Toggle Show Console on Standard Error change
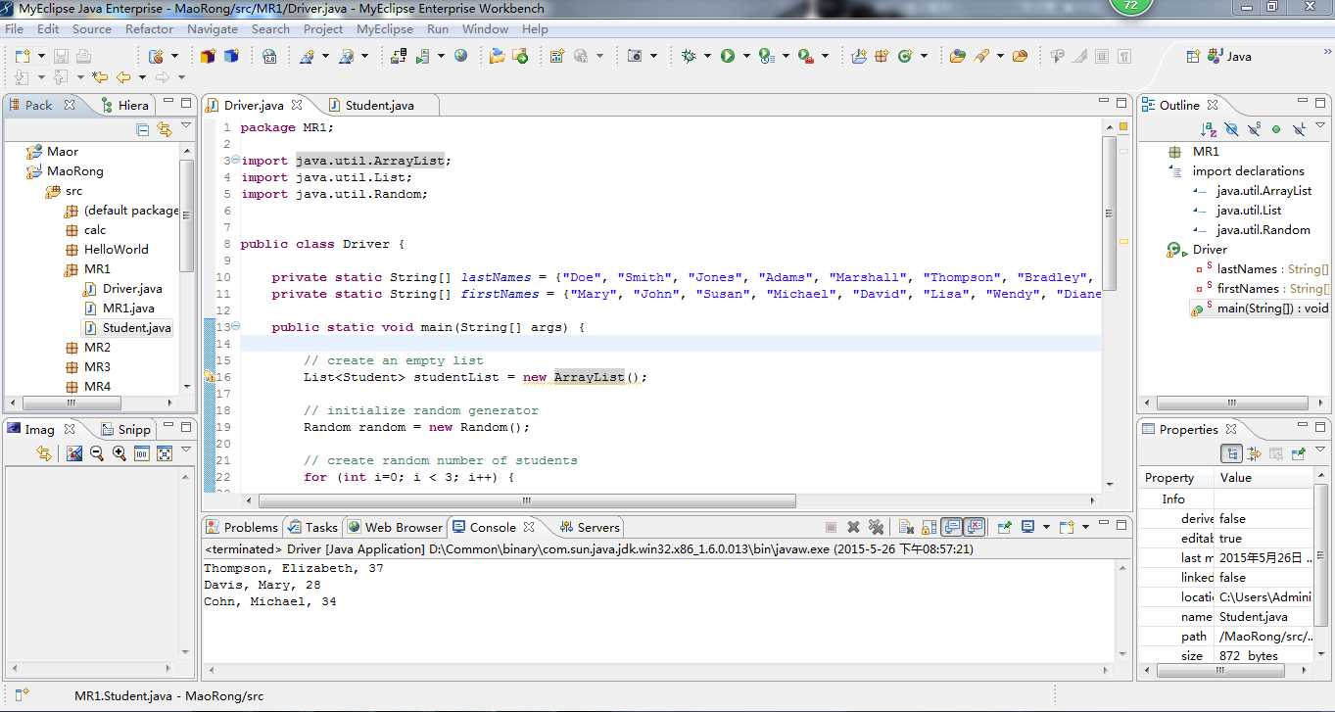Viewport: 1335px width, 712px height. click(x=975, y=527)
